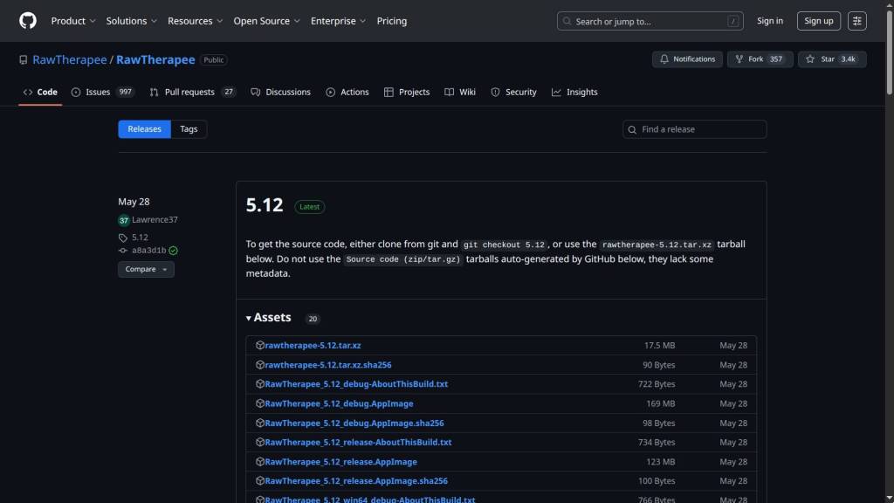Click package icon for debug-AboutThisBuild.txt
Image resolution: width=894 pixels, height=503 pixels.
coord(260,384)
